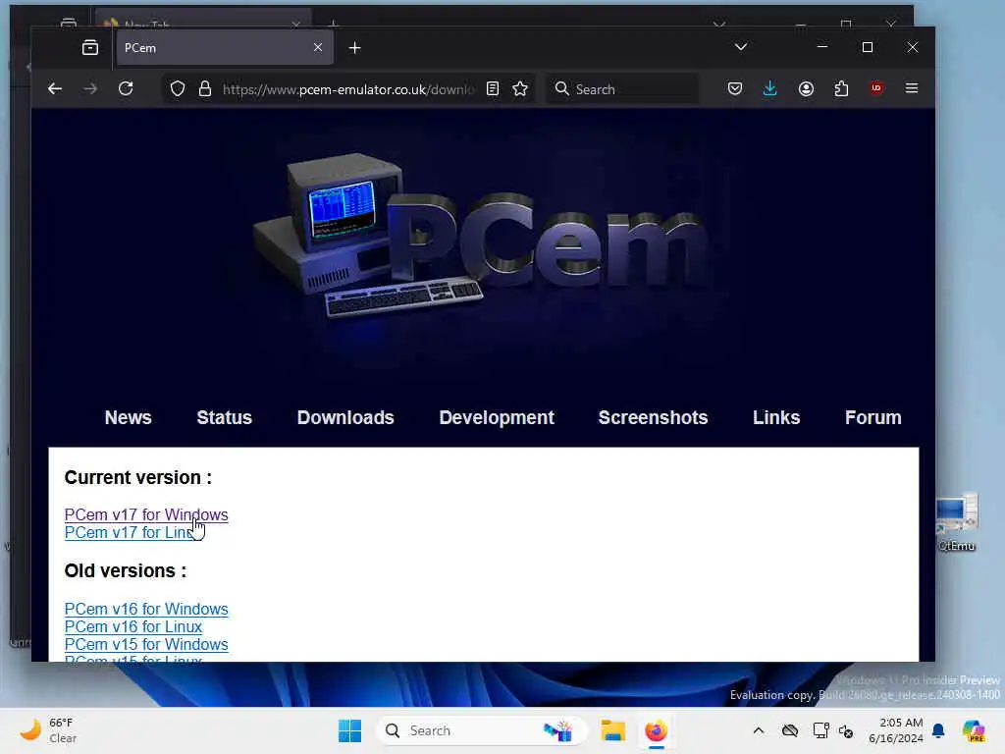Open the notification bell icon

[x=939, y=730]
